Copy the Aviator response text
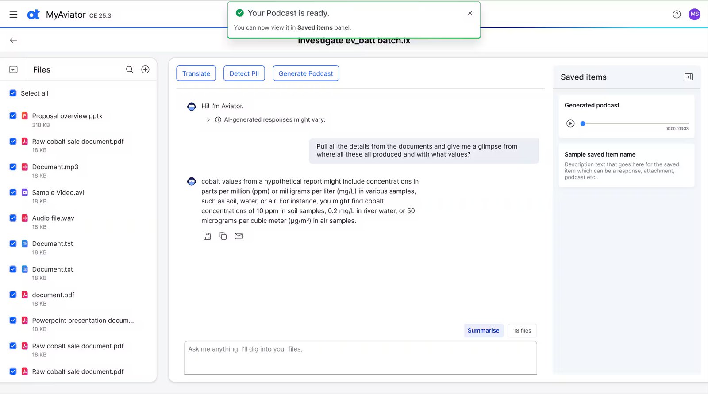This screenshot has width=708, height=394. (223, 236)
